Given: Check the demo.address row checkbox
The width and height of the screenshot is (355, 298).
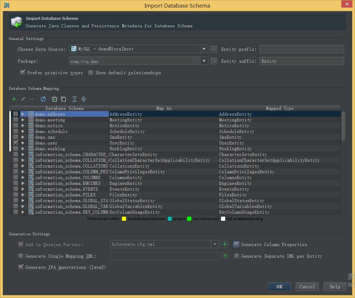Looking at the screenshot, I should coord(15,114).
